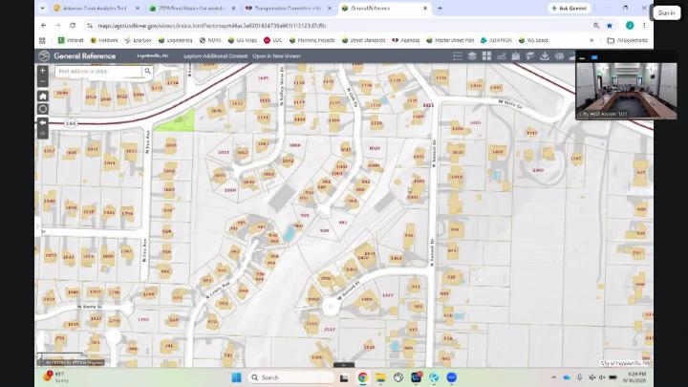Click Ask Gemini button
Screen dimensions: 688x387
click(x=569, y=8)
